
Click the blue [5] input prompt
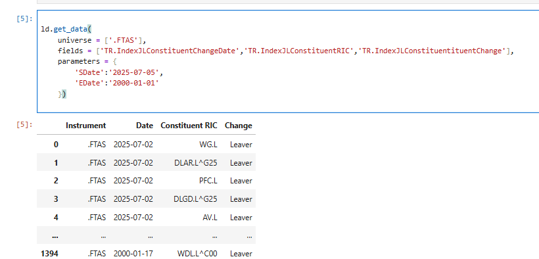pyautogui.click(x=24, y=19)
